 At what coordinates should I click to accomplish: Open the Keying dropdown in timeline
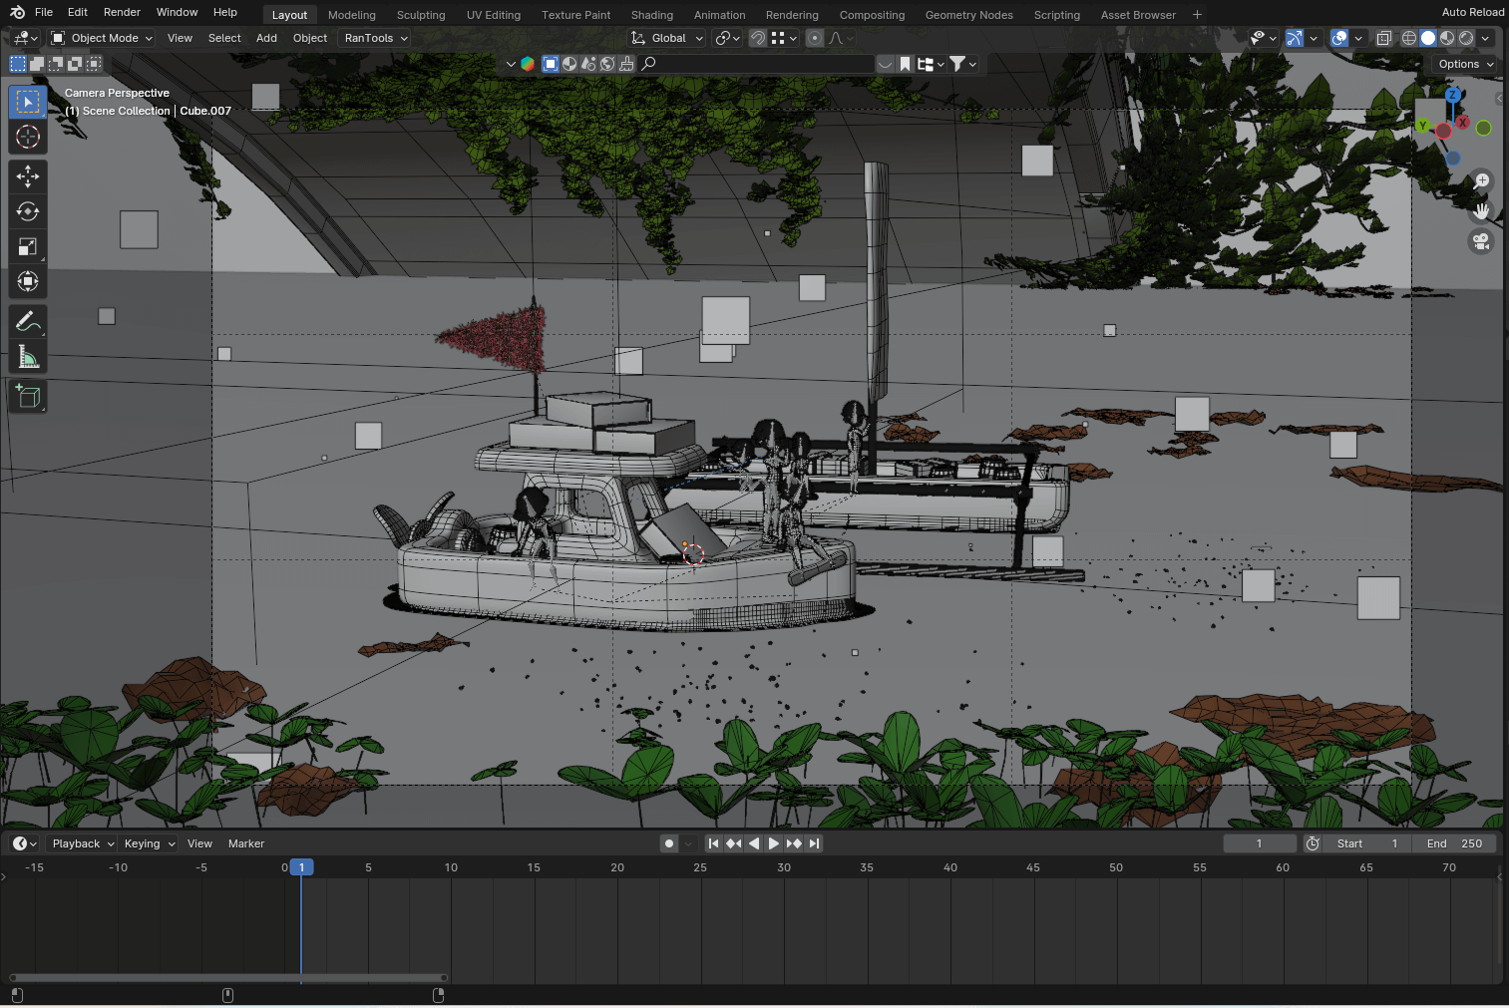(149, 843)
